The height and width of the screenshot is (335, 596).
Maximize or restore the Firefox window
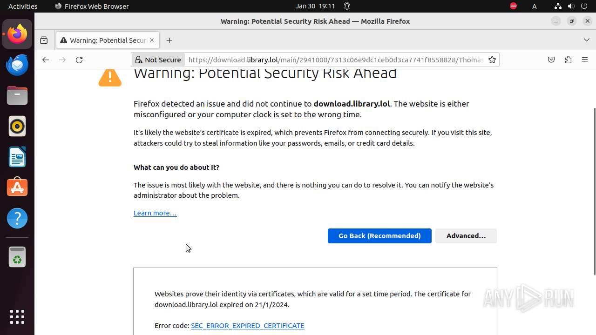pos(572,21)
